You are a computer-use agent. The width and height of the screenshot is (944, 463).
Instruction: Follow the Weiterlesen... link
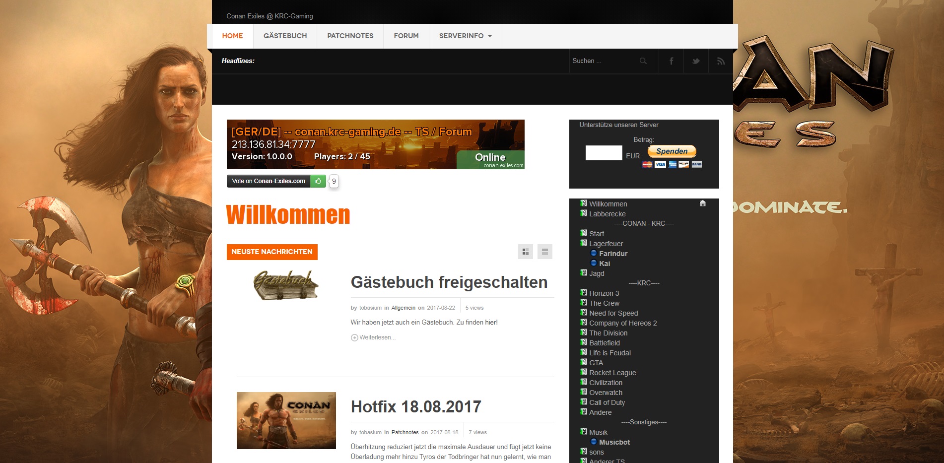[x=377, y=337]
